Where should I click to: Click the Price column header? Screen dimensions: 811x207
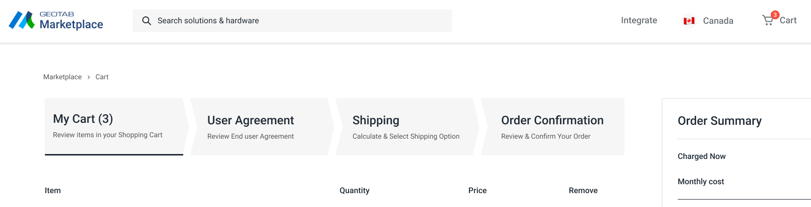click(x=477, y=191)
